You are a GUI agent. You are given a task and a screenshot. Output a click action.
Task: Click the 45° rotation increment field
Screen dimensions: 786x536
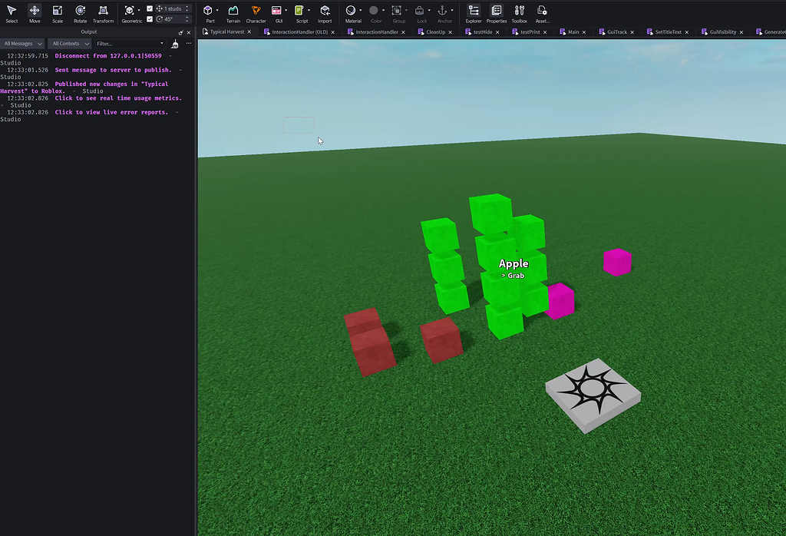pyautogui.click(x=173, y=19)
